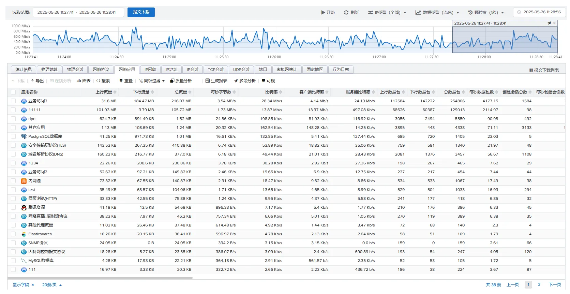Click current page 1 button
The image size is (570, 294).
point(528,285)
